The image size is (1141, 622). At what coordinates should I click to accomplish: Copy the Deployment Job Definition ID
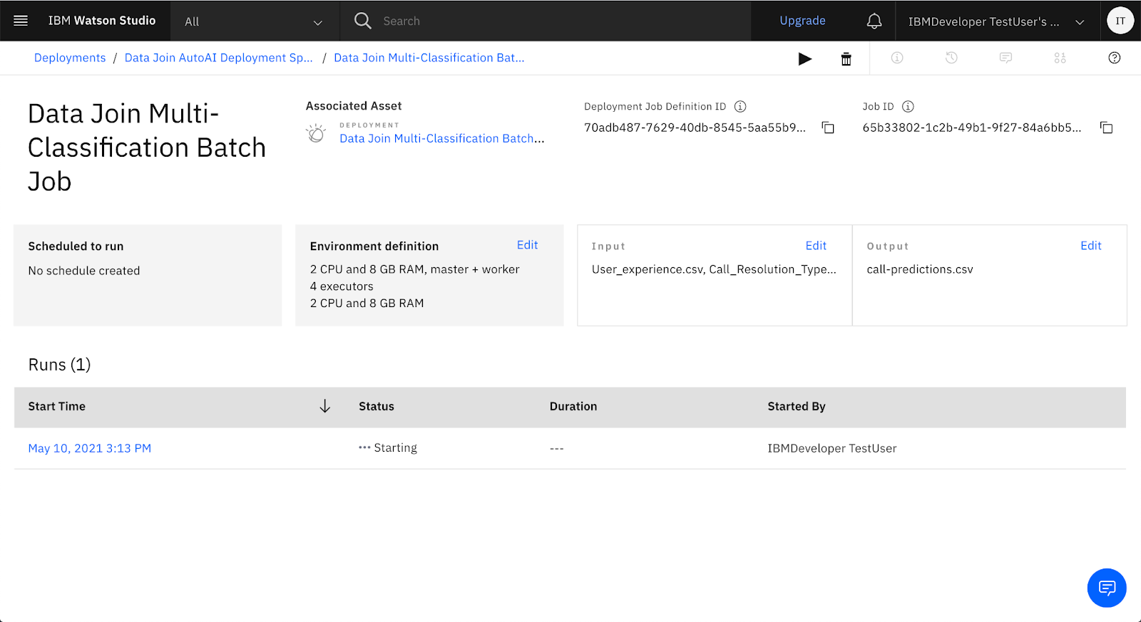click(828, 128)
